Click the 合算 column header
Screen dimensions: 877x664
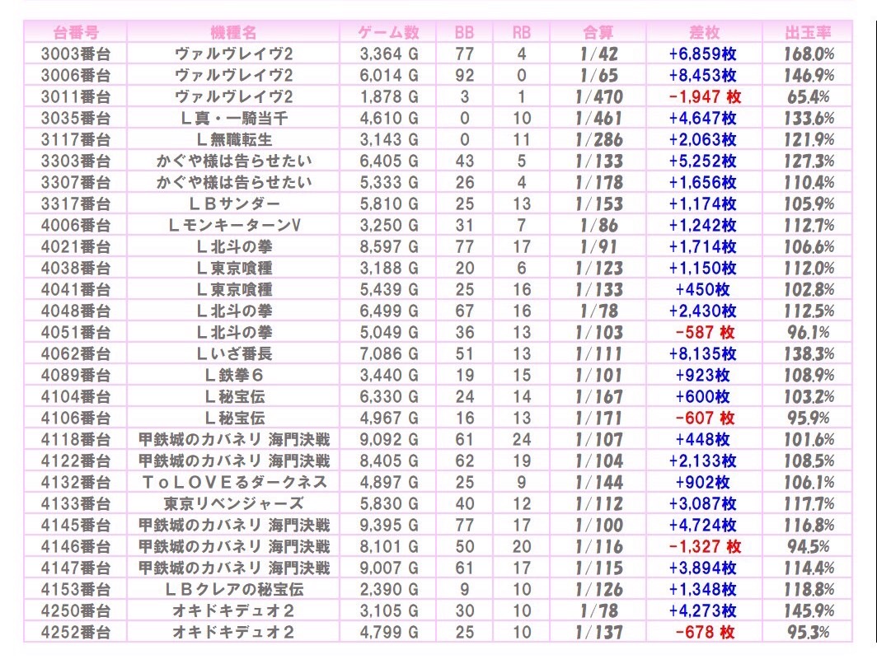pos(598,32)
